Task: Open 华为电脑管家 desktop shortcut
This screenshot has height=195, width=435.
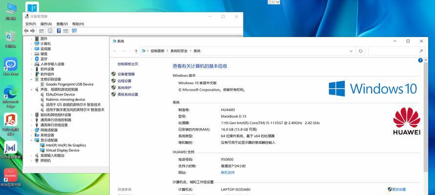Action: tap(11, 150)
